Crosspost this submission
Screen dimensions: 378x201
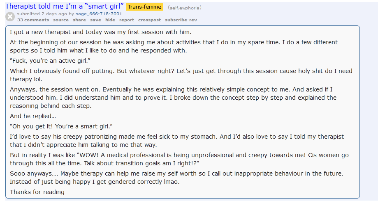pyautogui.click(x=149, y=20)
